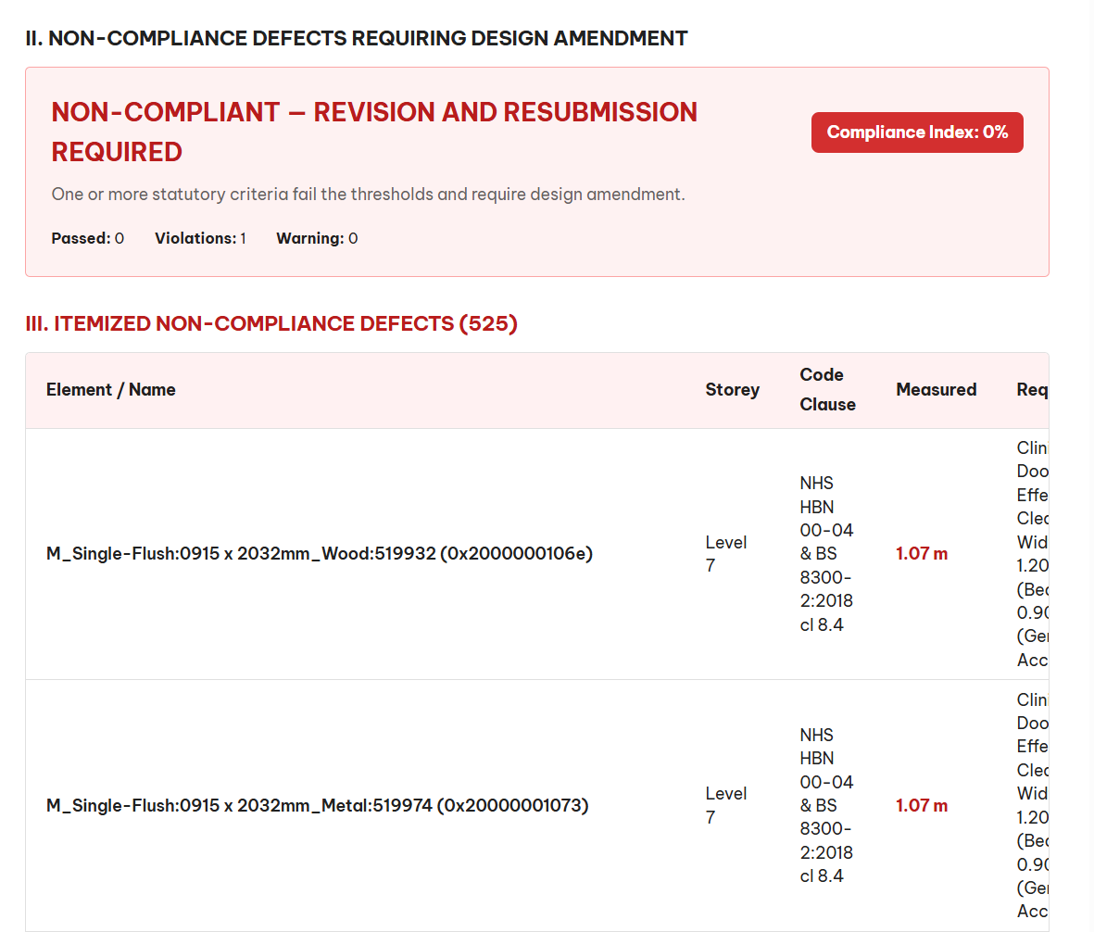Click Level 7 in the Metal:519974 row
This screenshot has width=1094, height=932.
pos(726,806)
